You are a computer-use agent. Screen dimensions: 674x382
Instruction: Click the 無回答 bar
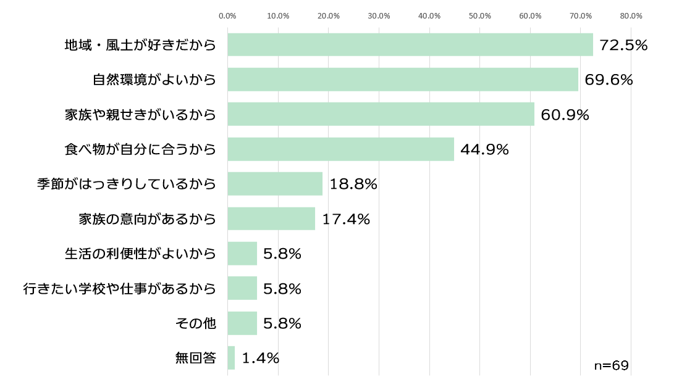231,358
